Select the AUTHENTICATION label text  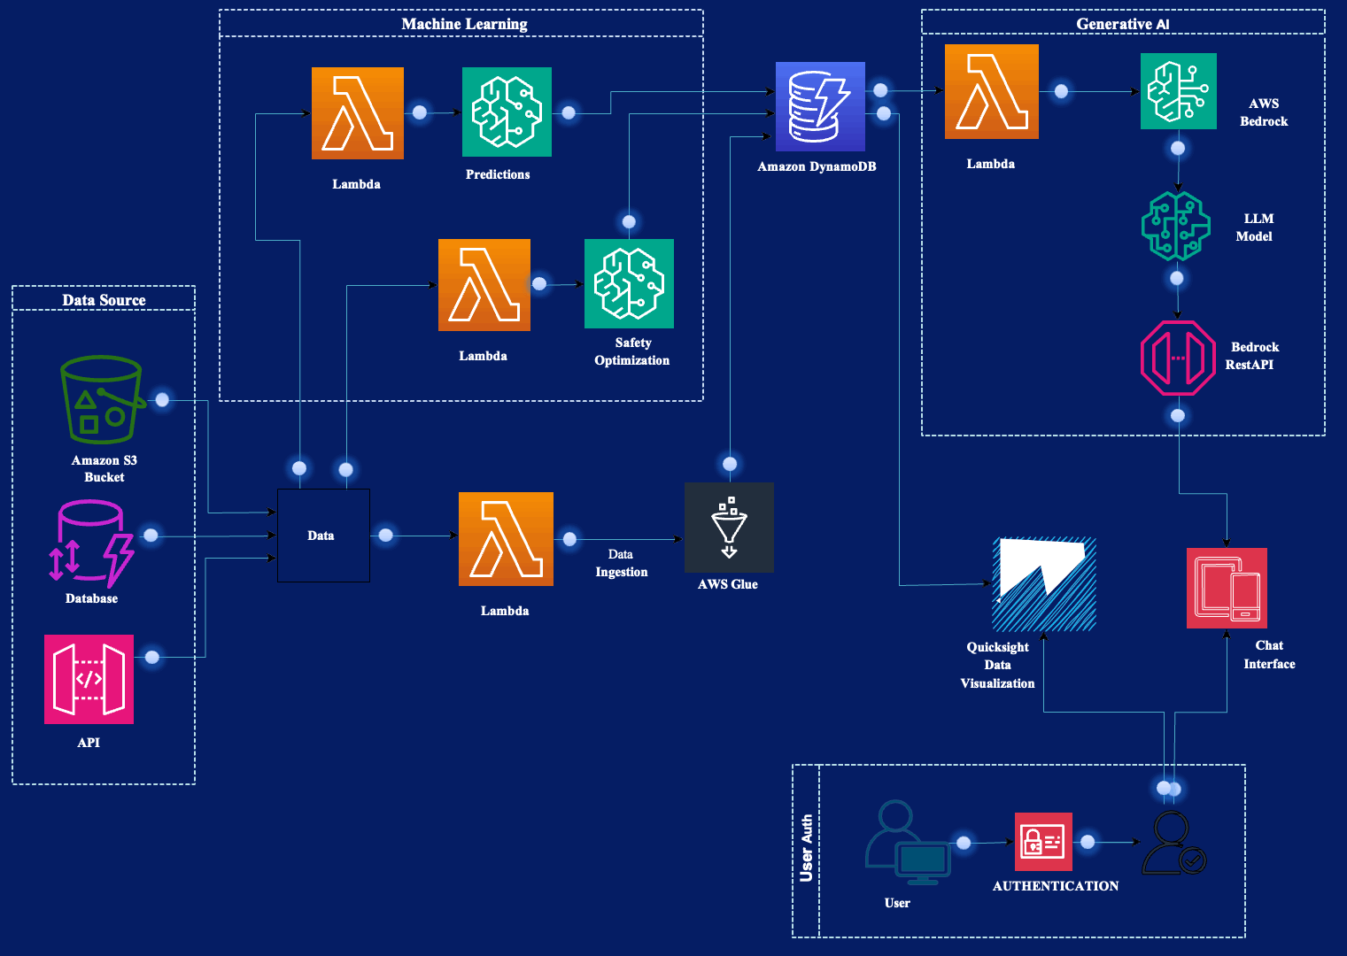coord(1056,886)
